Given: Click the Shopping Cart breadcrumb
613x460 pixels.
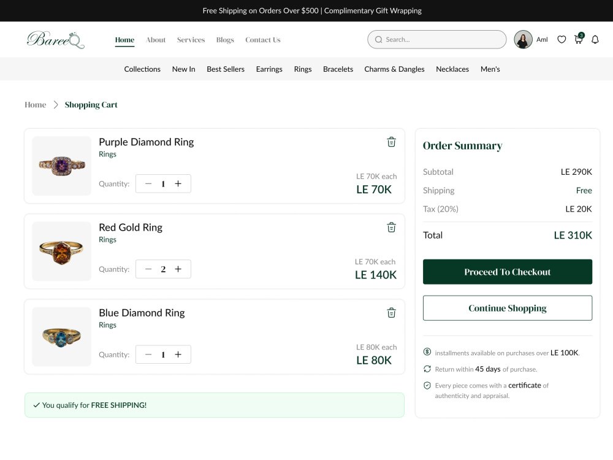Looking at the screenshot, I should (x=91, y=105).
